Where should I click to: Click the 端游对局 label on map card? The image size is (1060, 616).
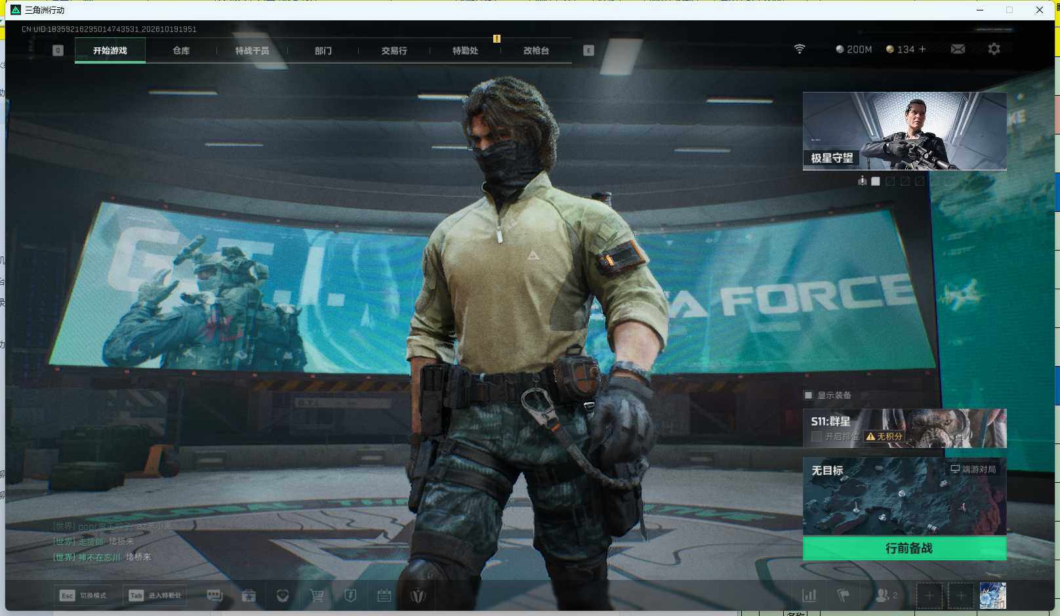point(973,469)
